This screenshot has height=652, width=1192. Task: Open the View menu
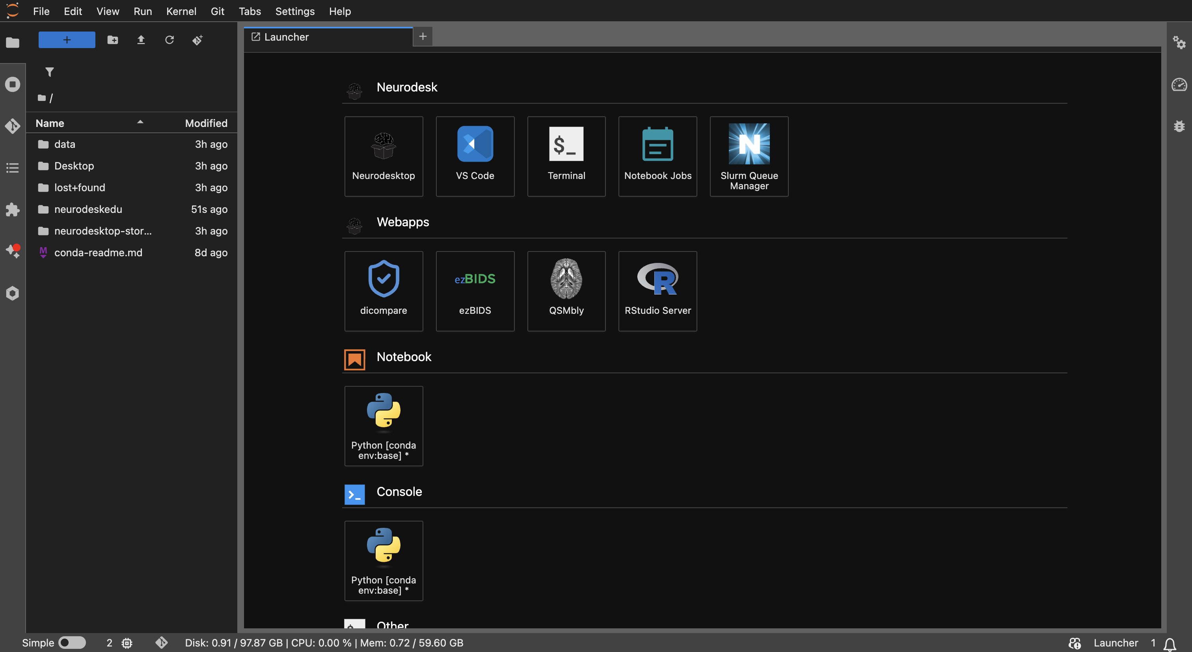[x=108, y=11]
